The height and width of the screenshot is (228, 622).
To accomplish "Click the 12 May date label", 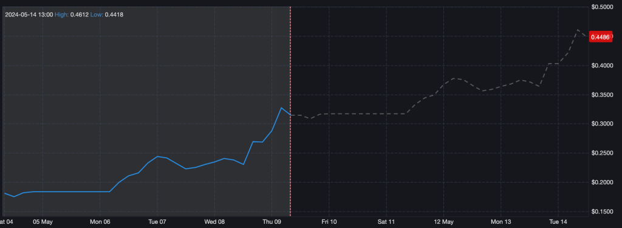I will click(x=443, y=222).
